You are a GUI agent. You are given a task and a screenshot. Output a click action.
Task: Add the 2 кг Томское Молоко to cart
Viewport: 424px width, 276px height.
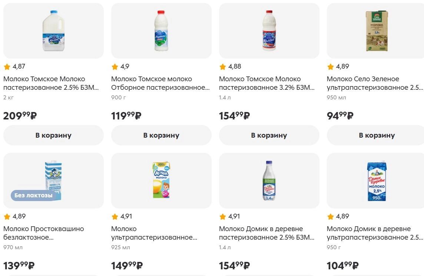tap(53, 135)
